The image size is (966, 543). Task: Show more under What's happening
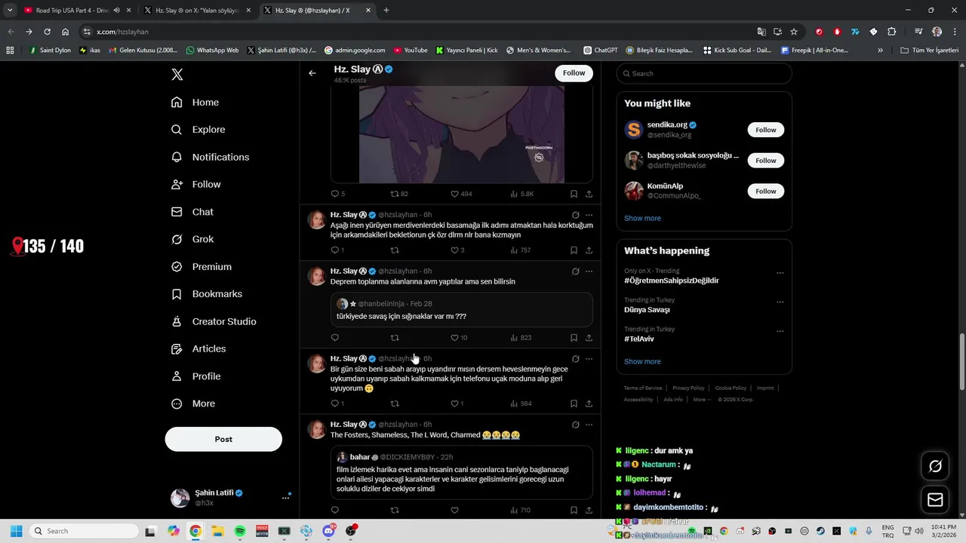(642, 361)
